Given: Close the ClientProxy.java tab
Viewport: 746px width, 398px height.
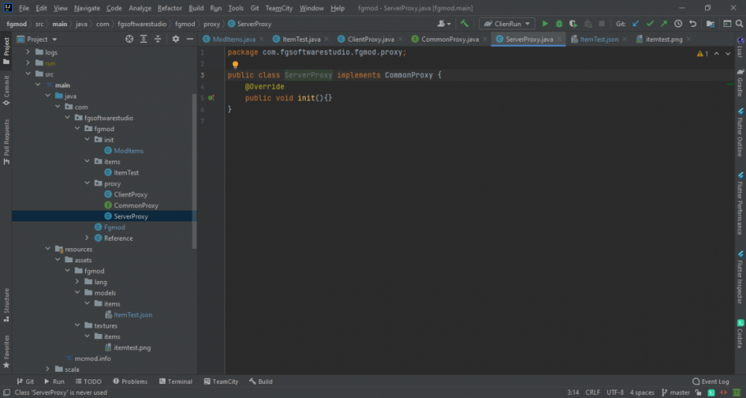Looking at the screenshot, I should pos(400,39).
